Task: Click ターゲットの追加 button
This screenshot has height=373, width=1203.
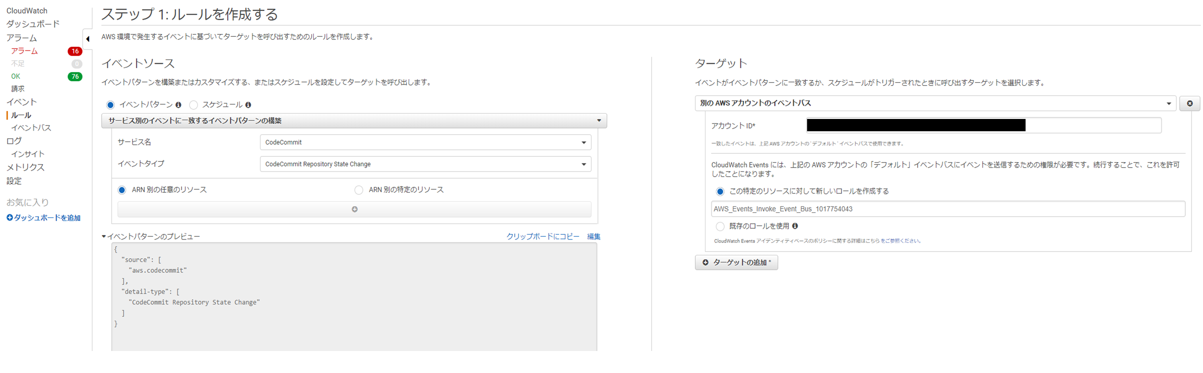Action: (736, 263)
